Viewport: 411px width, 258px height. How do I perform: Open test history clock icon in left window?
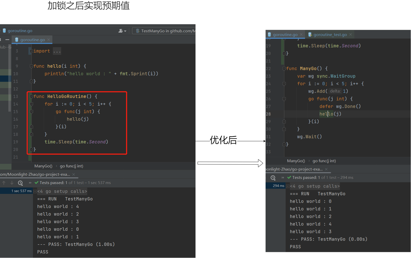(20, 183)
